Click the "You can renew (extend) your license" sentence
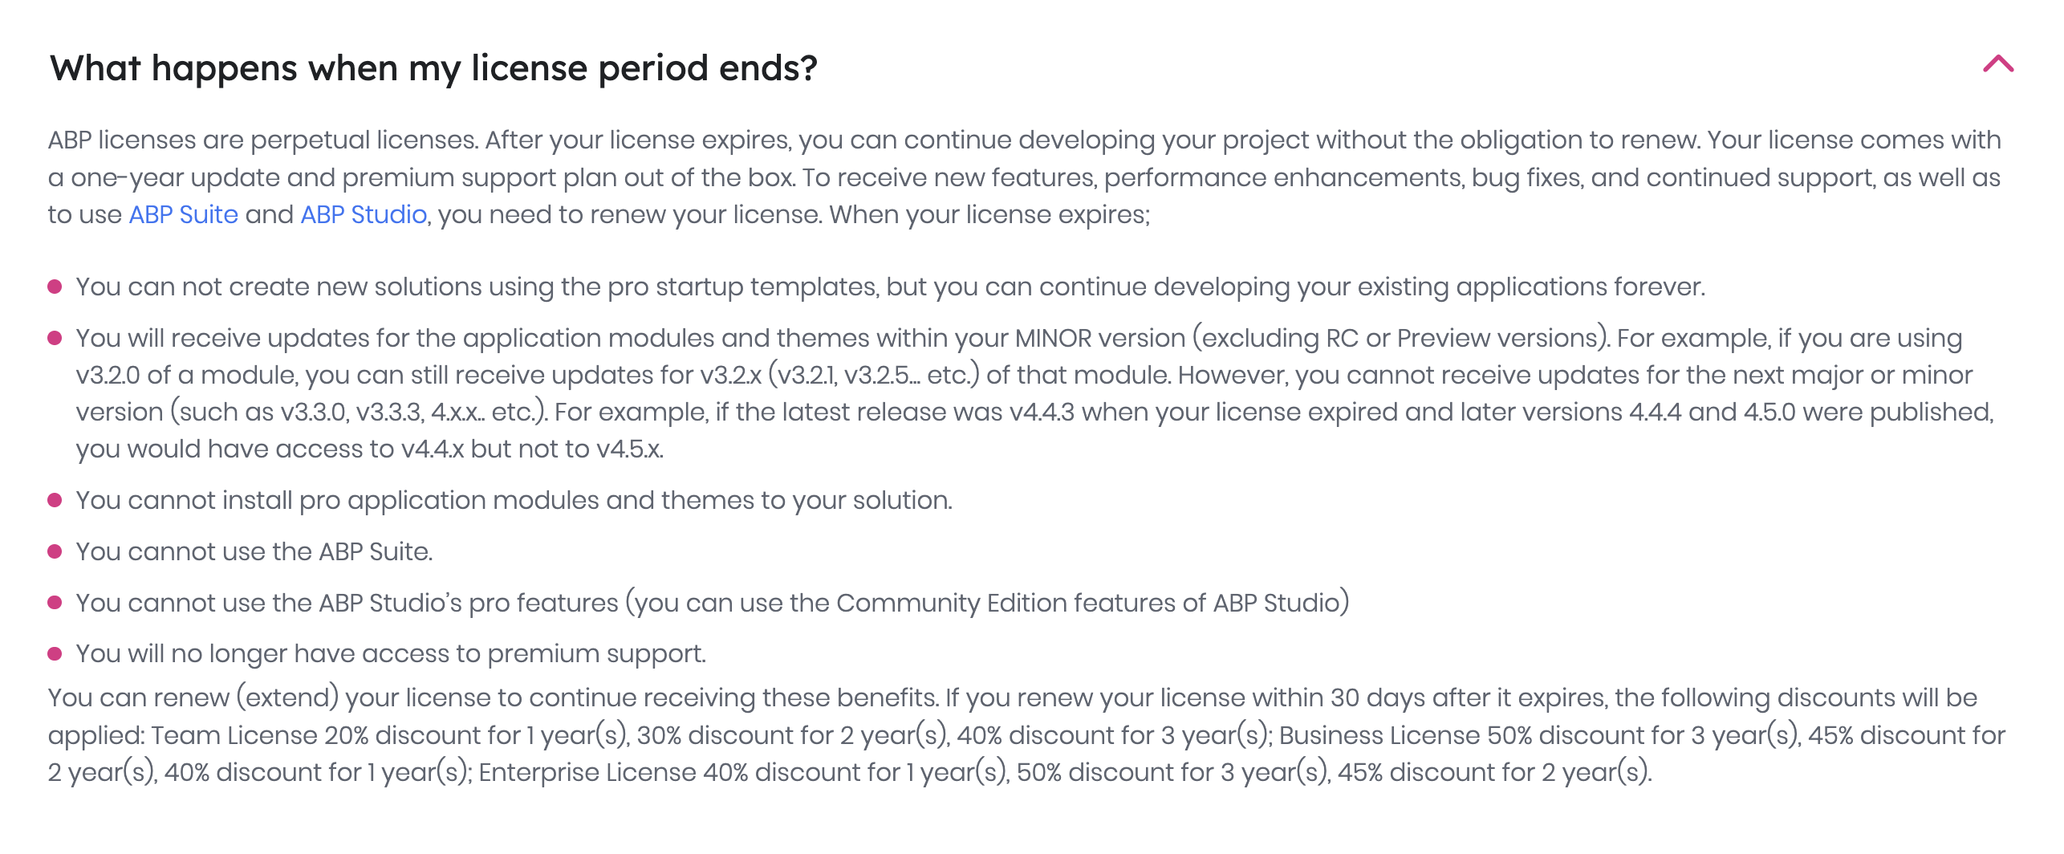This screenshot has height=854, width=2064. [491, 697]
